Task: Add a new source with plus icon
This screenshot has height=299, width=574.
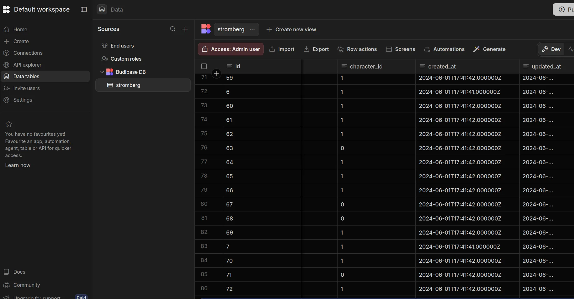Action: point(185,29)
